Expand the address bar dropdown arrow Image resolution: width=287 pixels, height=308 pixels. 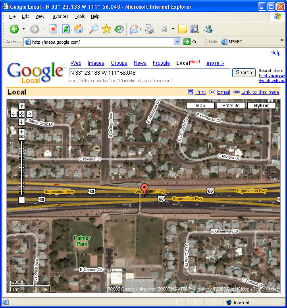(177, 42)
